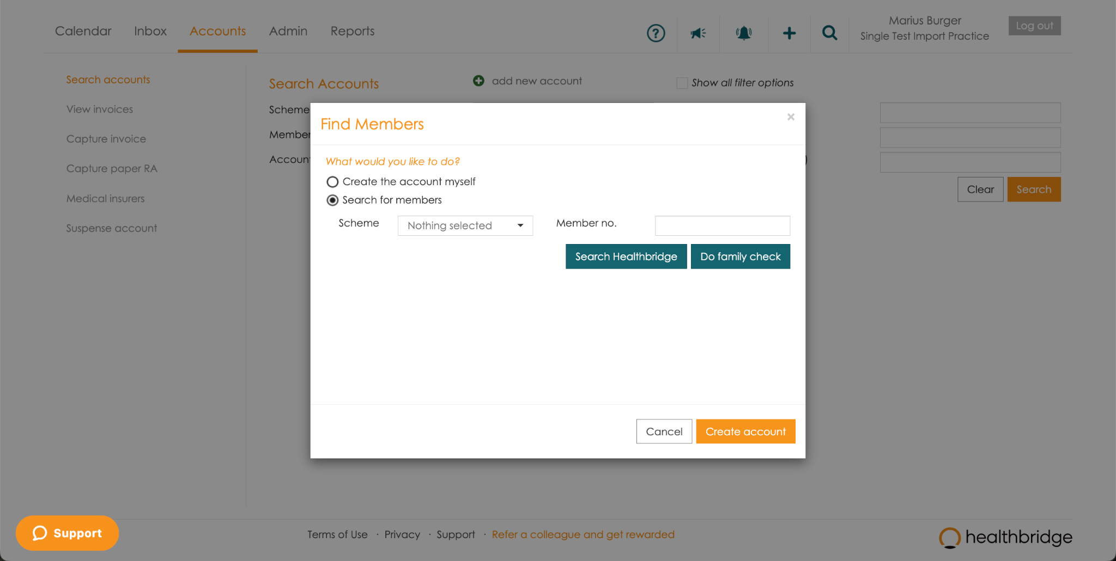The width and height of the screenshot is (1116, 561).
Task: Cancel the Find Members dialog
Action: [x=664, y=431]
